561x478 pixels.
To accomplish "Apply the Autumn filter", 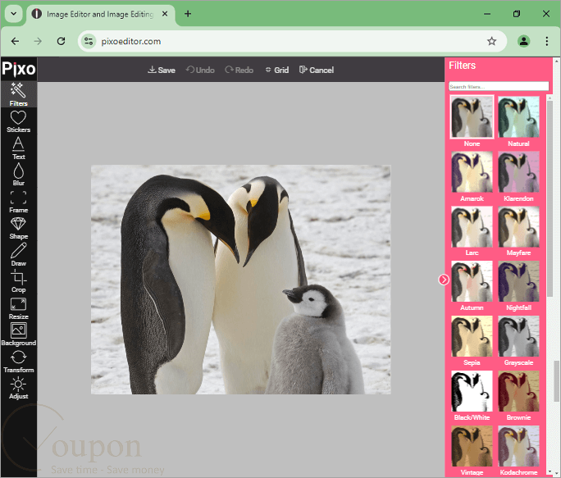I will click(x=472, y=281).
